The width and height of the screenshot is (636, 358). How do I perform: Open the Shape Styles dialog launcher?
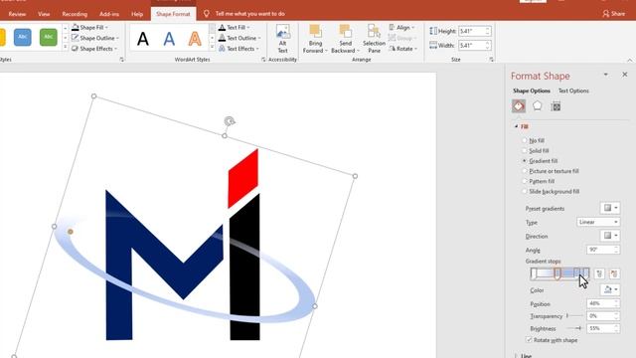[x=121, y=60]
